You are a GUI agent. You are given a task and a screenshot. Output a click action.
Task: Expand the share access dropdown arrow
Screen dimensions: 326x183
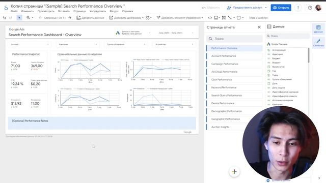(266, 8)
